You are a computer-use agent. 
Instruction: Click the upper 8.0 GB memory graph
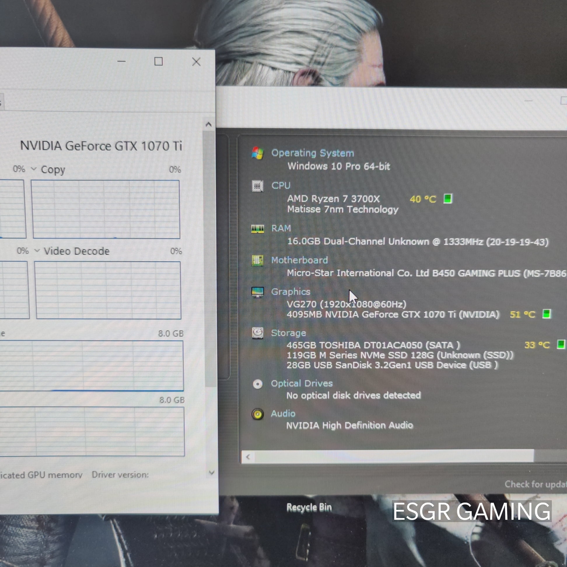(x=92, y=366)
